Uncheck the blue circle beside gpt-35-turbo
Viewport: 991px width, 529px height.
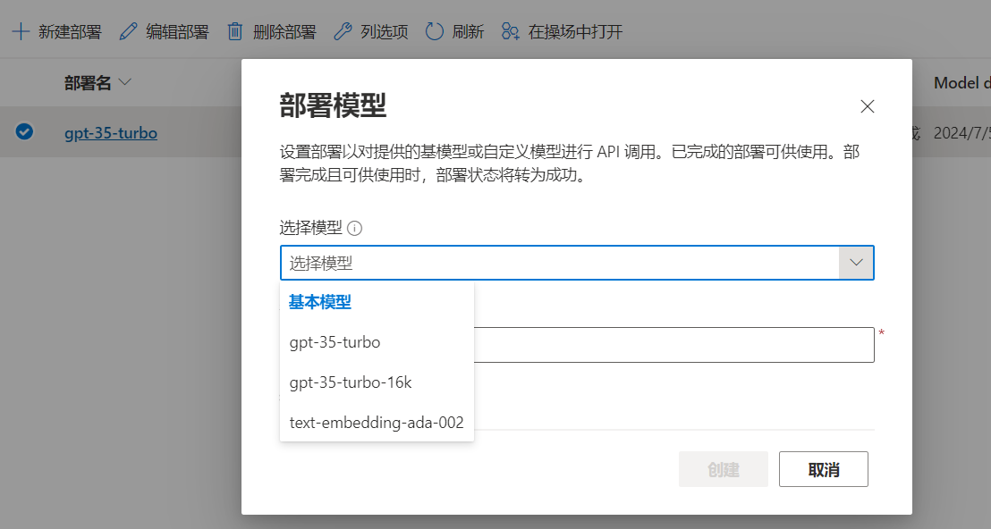tap(24, 131)
